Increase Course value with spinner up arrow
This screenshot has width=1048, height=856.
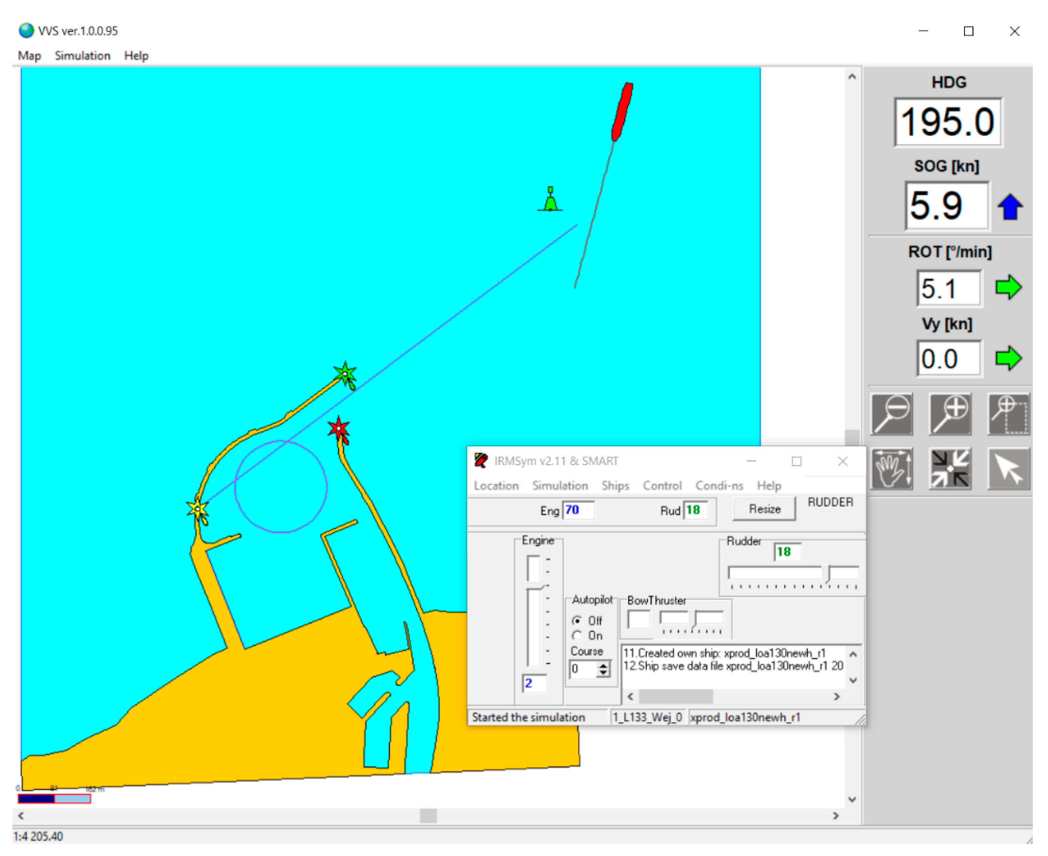[603, 666]
